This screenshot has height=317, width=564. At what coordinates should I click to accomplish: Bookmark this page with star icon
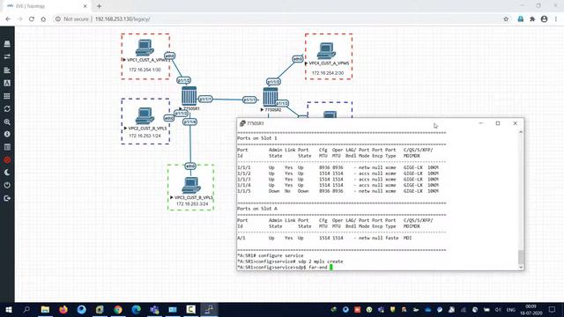506,19
